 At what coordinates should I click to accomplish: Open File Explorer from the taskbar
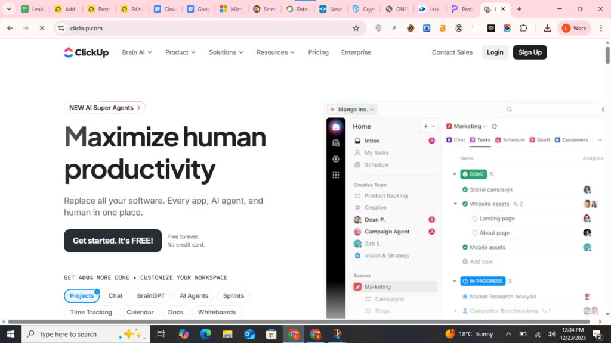[227, 334]
